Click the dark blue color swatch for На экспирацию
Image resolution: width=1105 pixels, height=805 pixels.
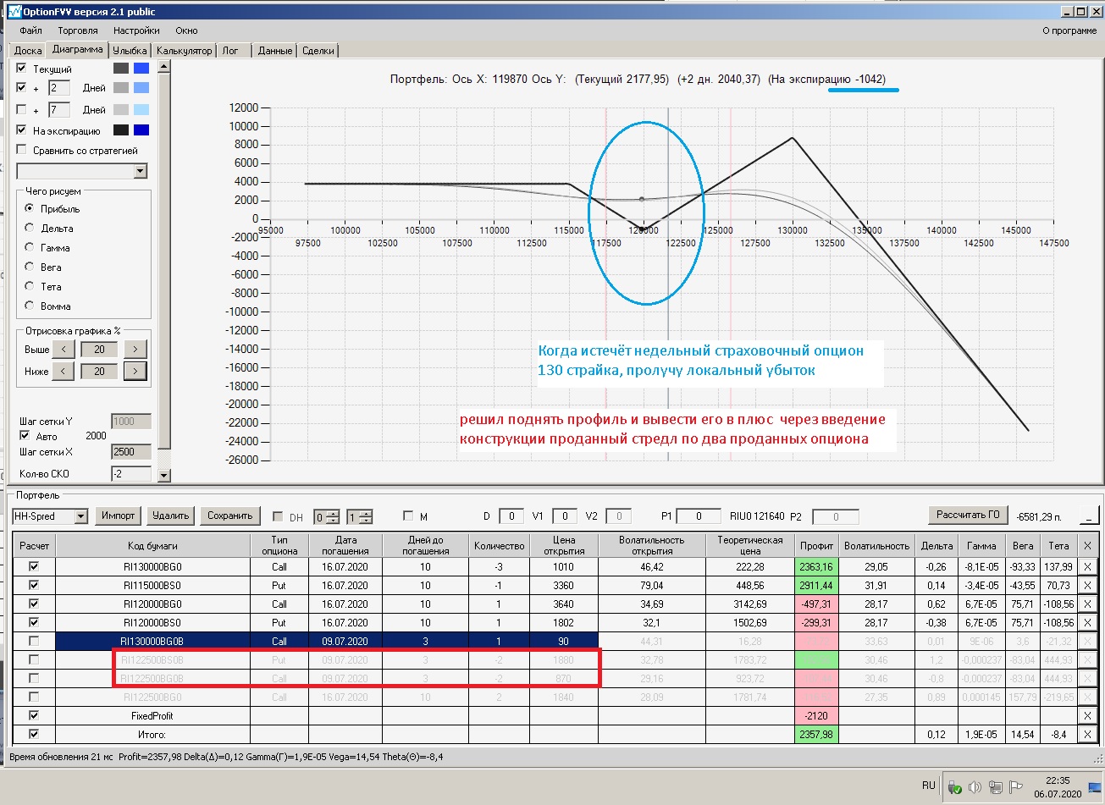141,130
